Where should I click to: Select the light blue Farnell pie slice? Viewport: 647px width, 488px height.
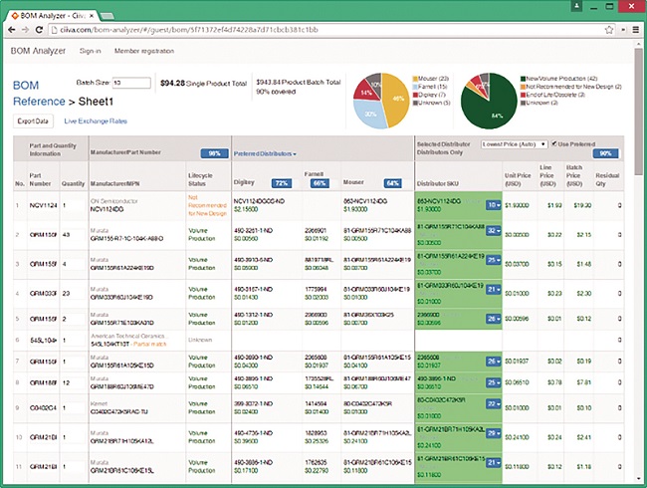tap(369, 114)
